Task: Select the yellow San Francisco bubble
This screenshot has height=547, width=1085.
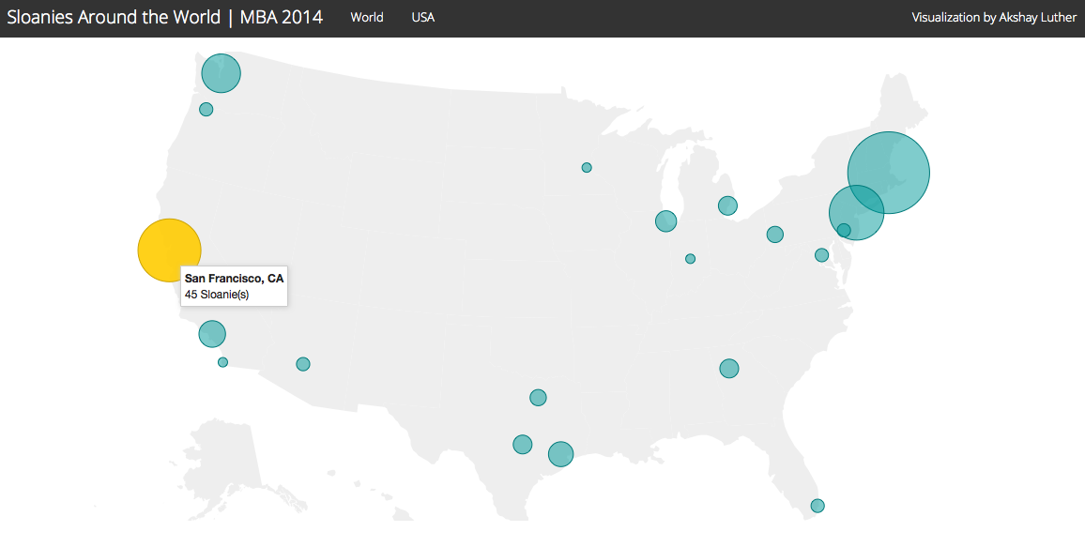Action: click(170, 251)
